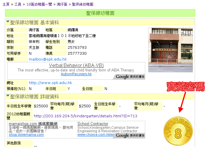Click the 可用學券 label cell
The width and height of the screenshot is (205, 147).
(17, 54)
